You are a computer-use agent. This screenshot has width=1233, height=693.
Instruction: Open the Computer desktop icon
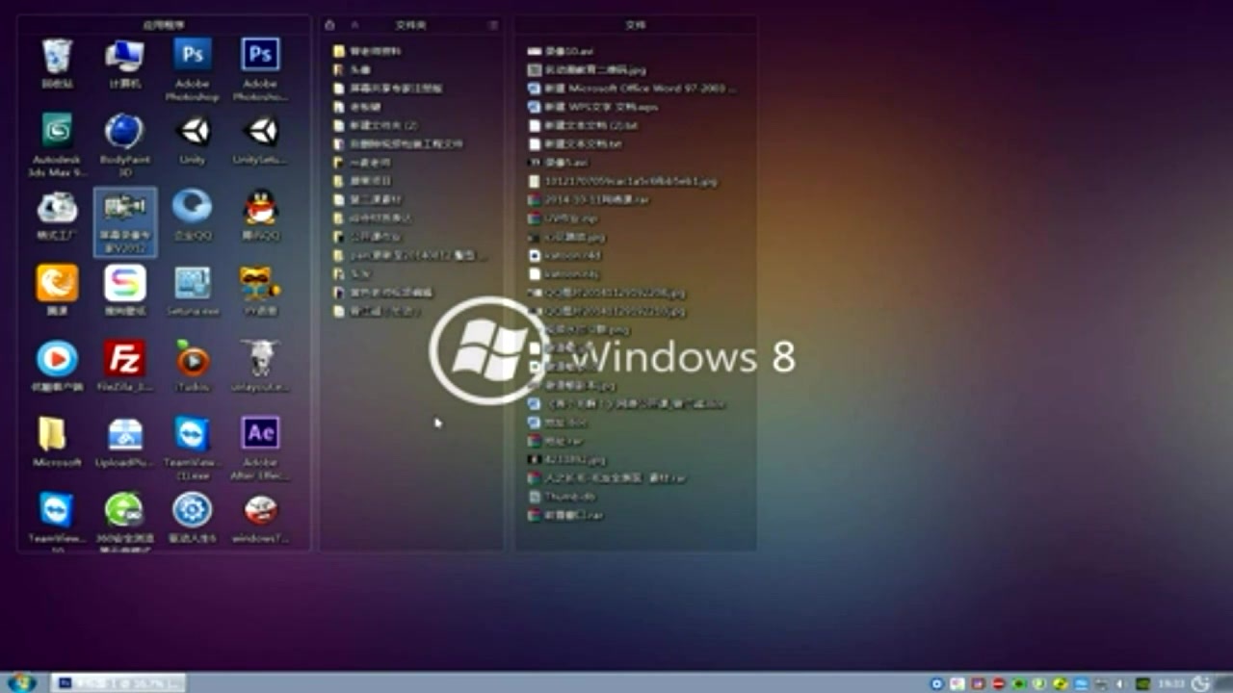point(125,63)
